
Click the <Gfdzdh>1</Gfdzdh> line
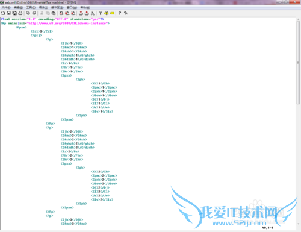point(78,60)
